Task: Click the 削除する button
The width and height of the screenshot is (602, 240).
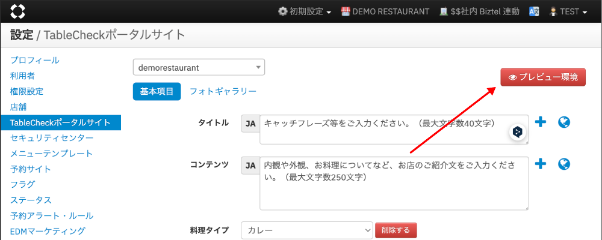Action: pos(396,230)
